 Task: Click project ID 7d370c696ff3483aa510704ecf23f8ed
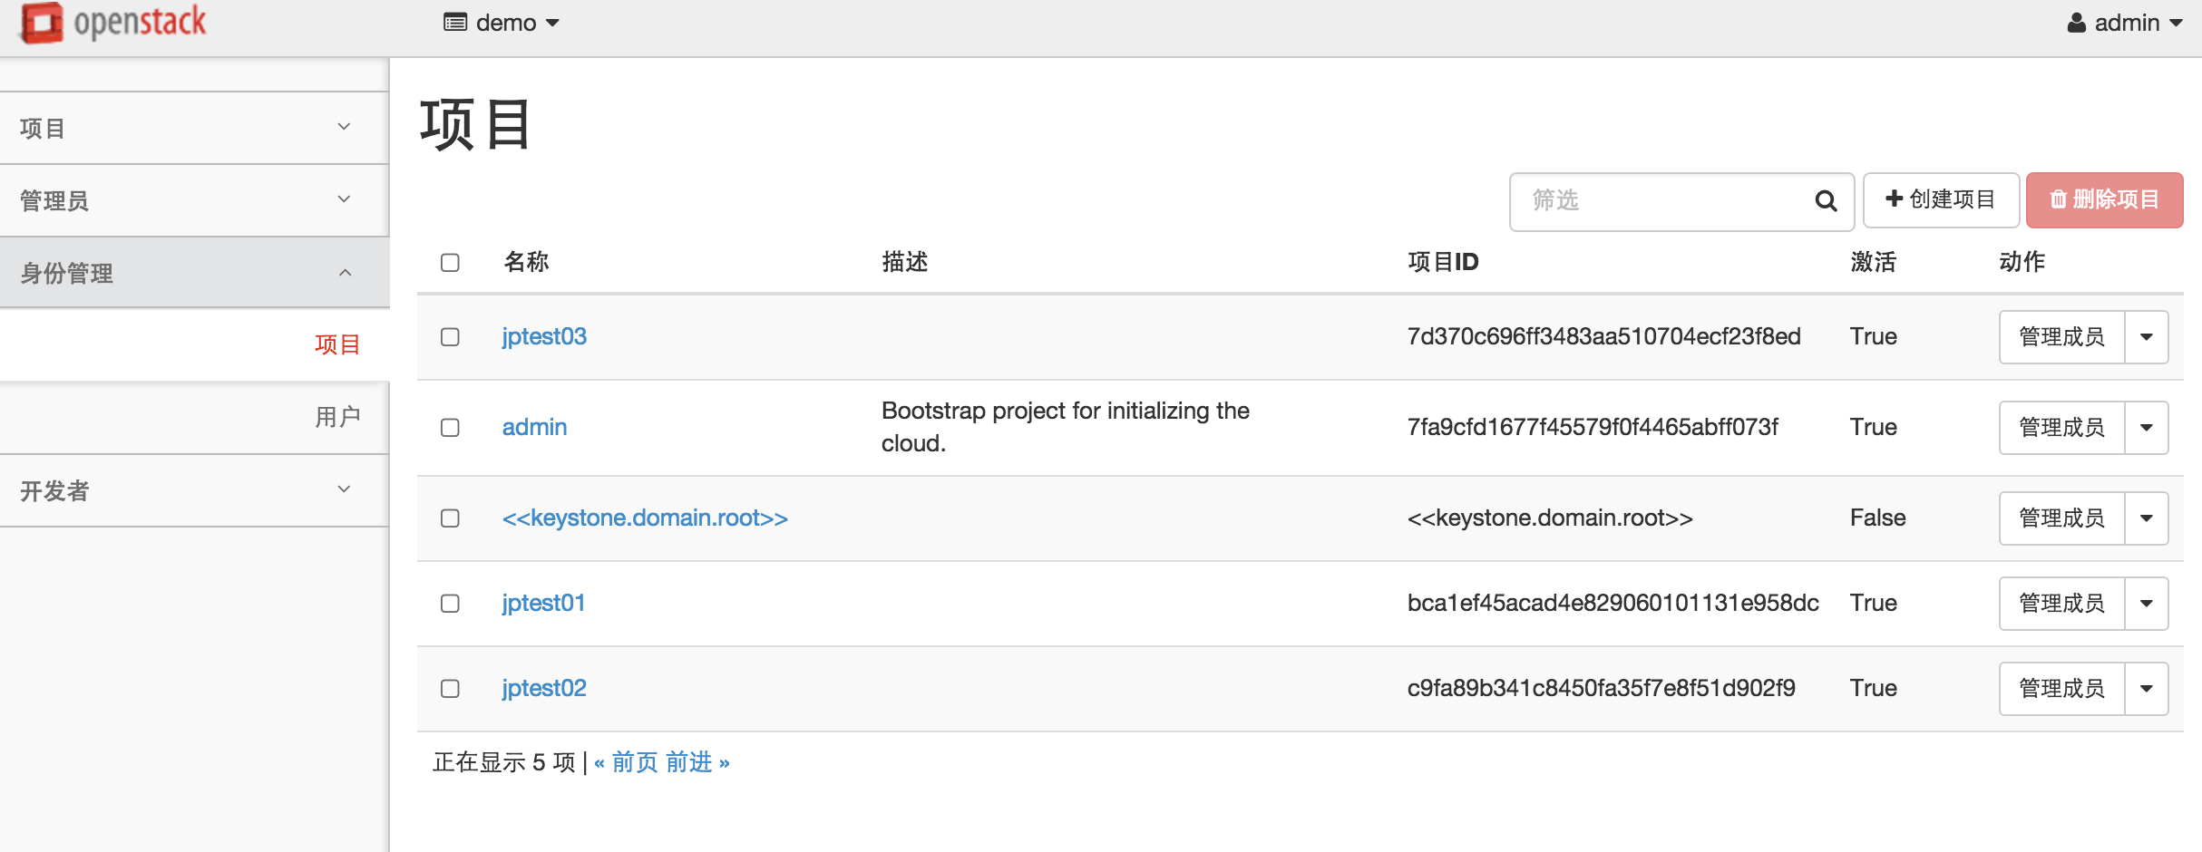coord(1603,336)
